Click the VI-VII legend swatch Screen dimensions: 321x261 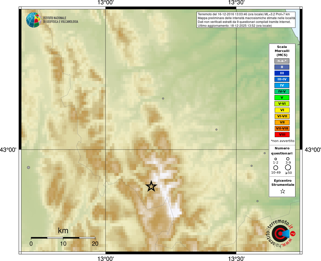282,116
